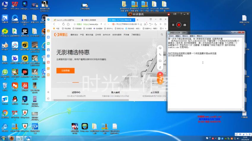Viewport: 252px width, 141px height.
Task: Open the scissors screenshot tool in browser
Action: tap(145, 24)
